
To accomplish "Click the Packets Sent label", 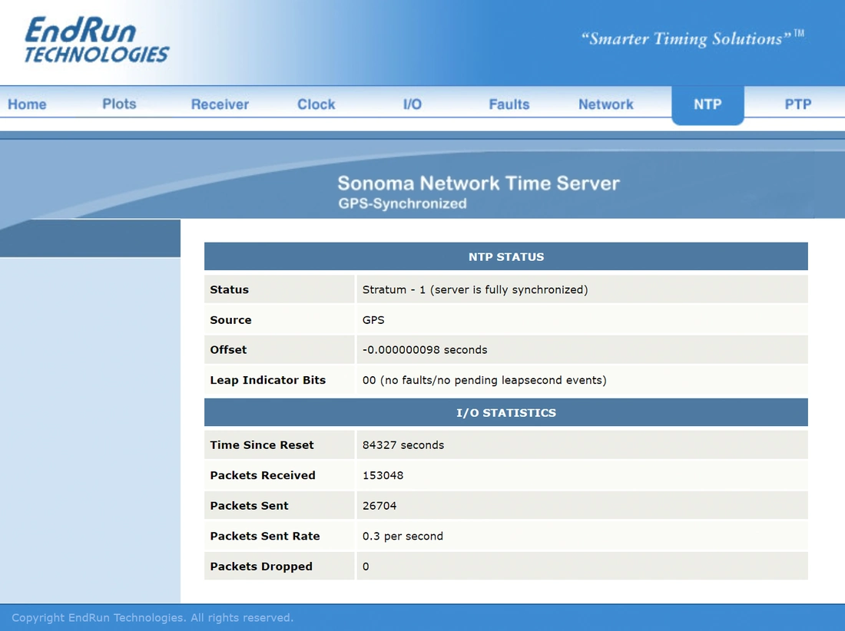I will pos(249,506).
